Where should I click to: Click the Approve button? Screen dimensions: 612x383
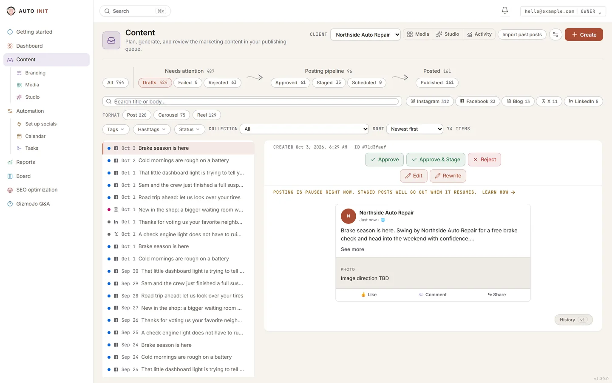click(x=385, y=160)
